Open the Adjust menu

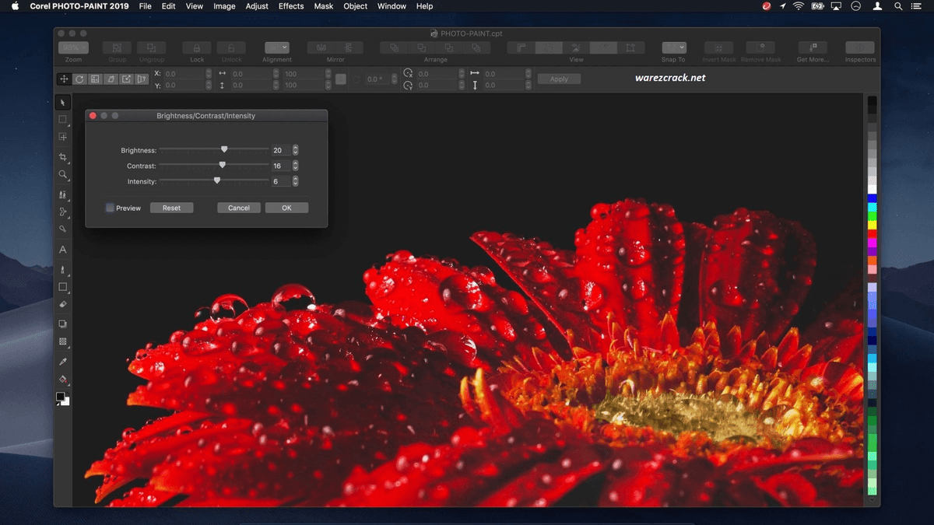[257, 6]
